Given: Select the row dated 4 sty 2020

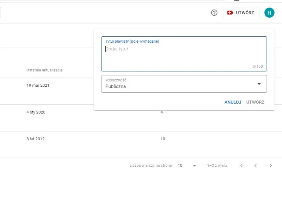Looking at the screenshot, I should (36, 112).
